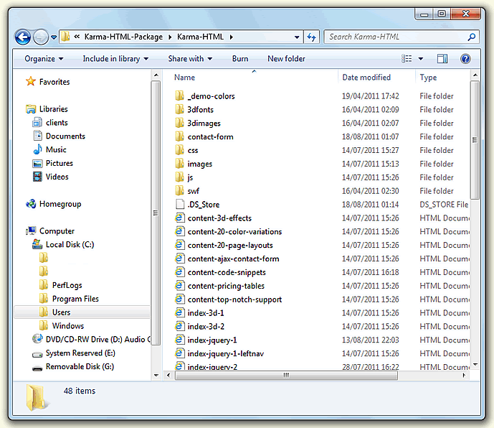Viewport: 494px width, 428px height.
Task: Select Removable Disk (G:) drive icon
Action: (x=37, y=368)
